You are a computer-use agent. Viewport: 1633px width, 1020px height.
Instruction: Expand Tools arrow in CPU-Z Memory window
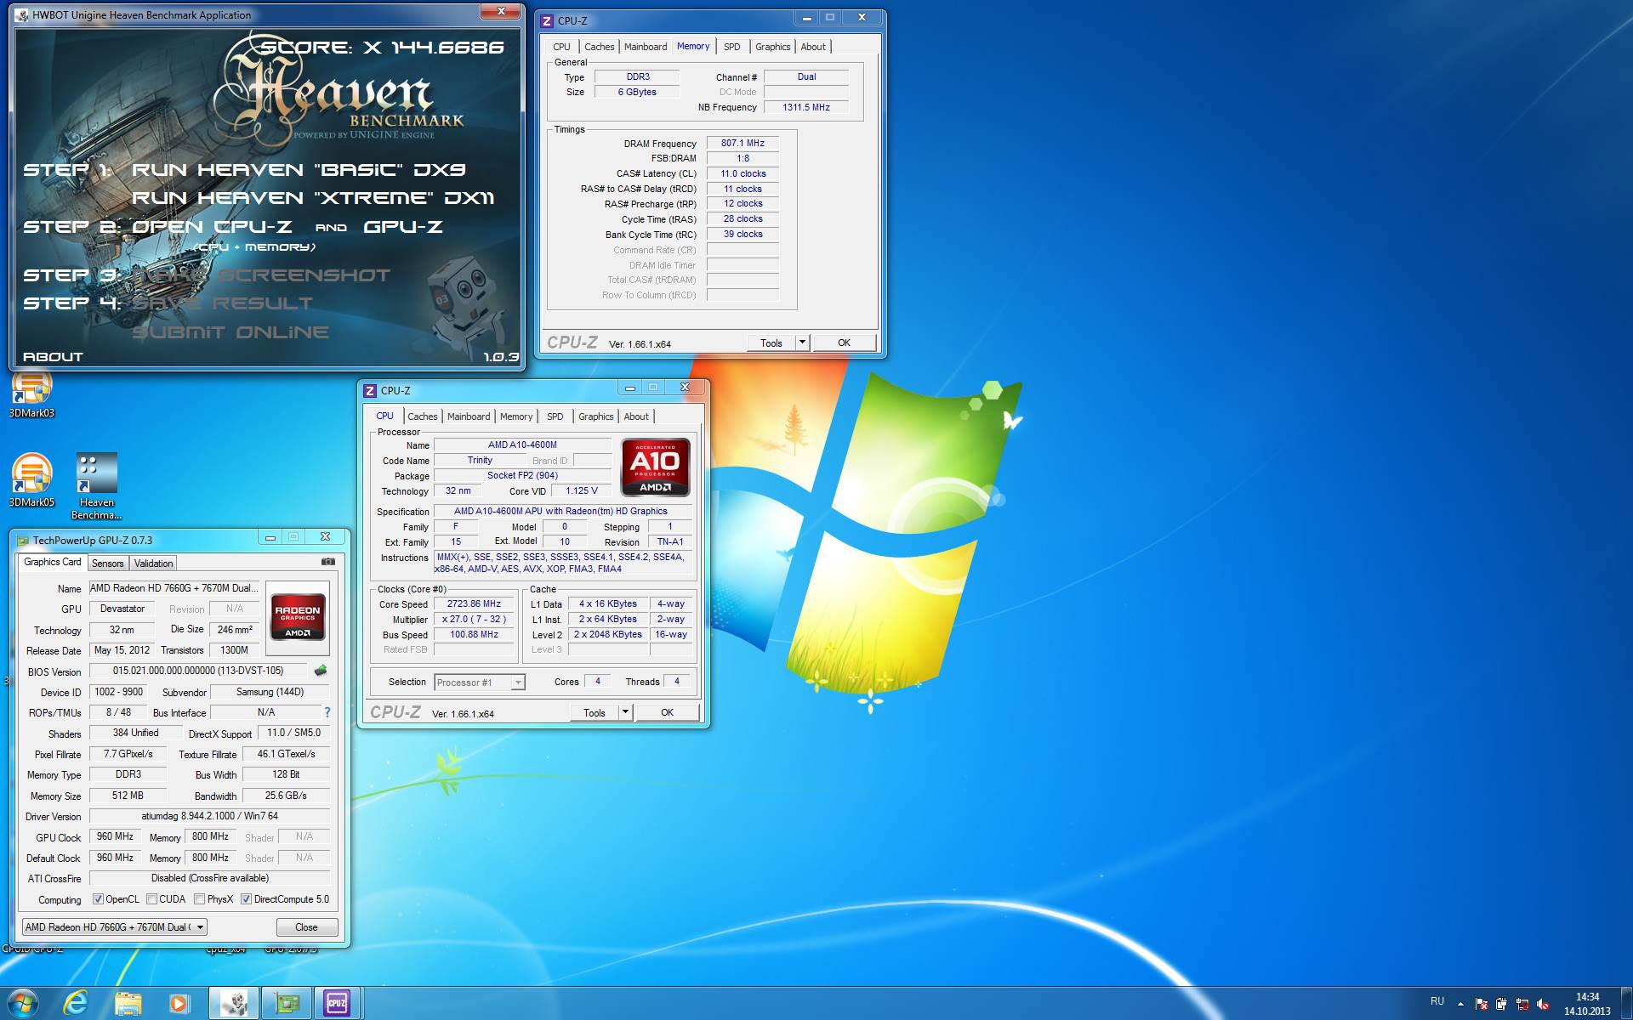[801, 343]
